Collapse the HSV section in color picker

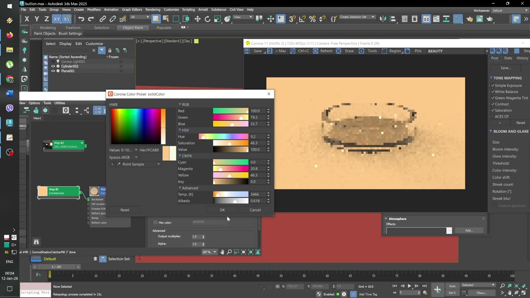180,130
